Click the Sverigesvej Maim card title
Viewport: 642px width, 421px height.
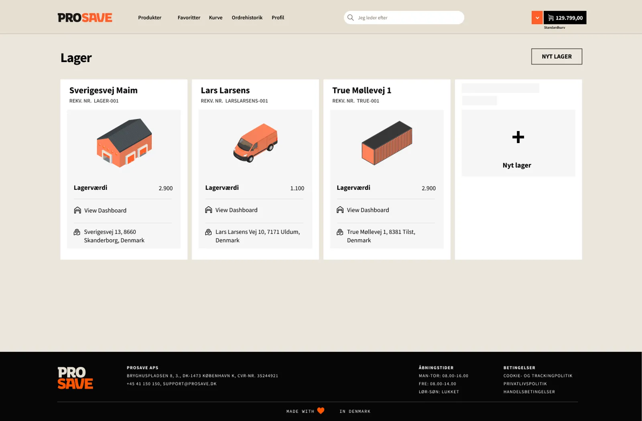click(104, 91)
